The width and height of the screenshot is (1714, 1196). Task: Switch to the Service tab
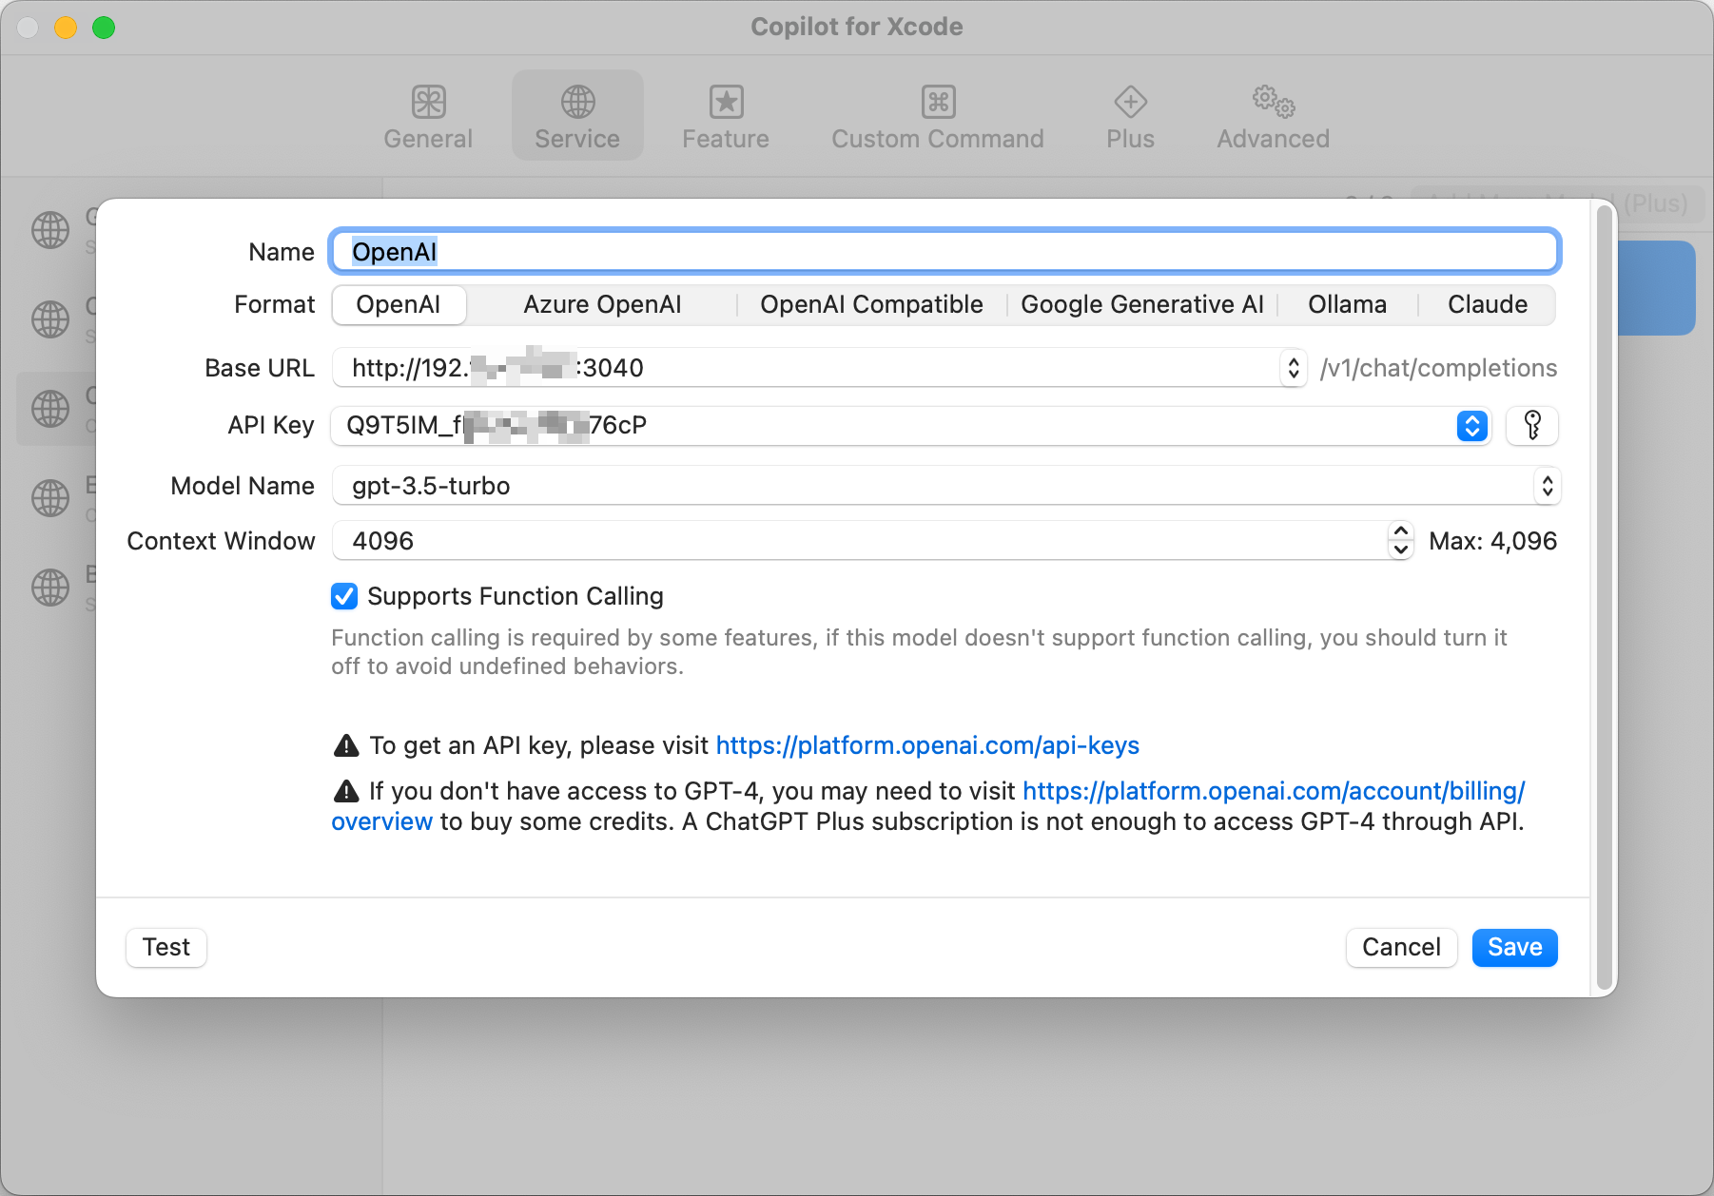tap(577, 117)
